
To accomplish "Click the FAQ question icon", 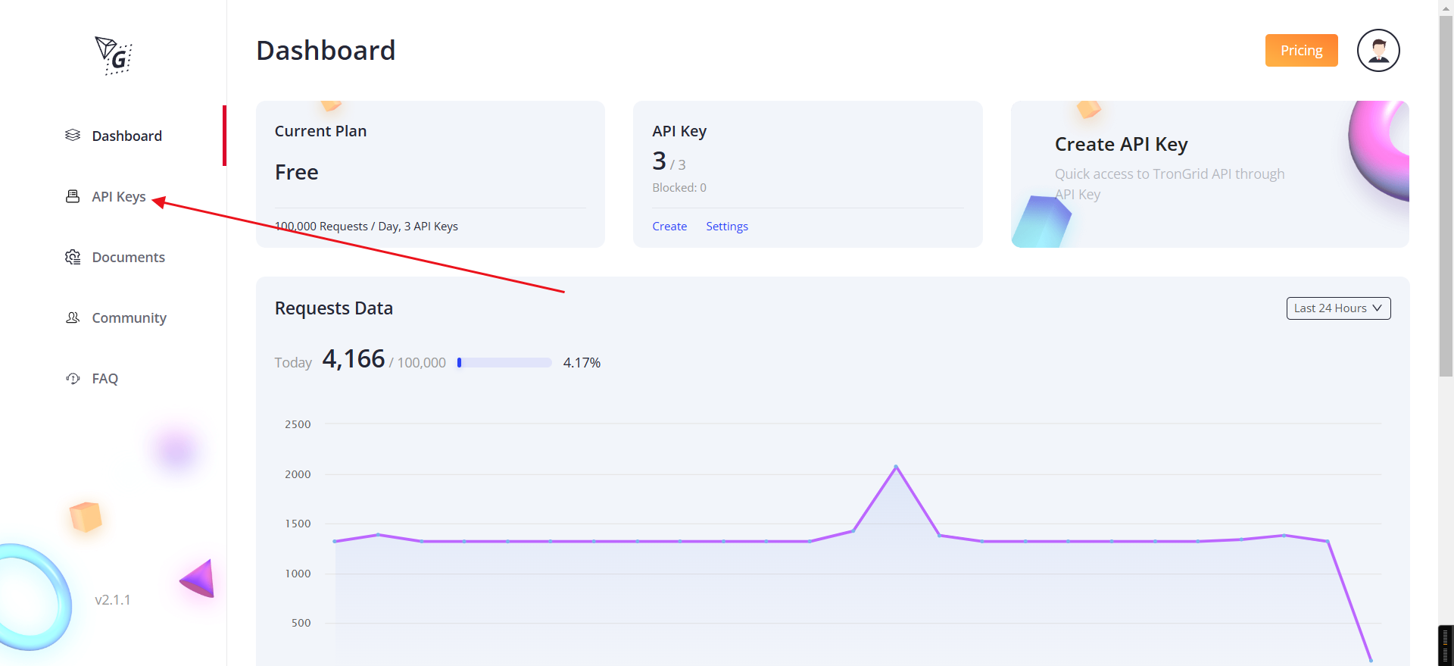I will click(x=73, y=378).
